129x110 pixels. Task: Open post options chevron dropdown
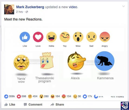click(124, 6)
